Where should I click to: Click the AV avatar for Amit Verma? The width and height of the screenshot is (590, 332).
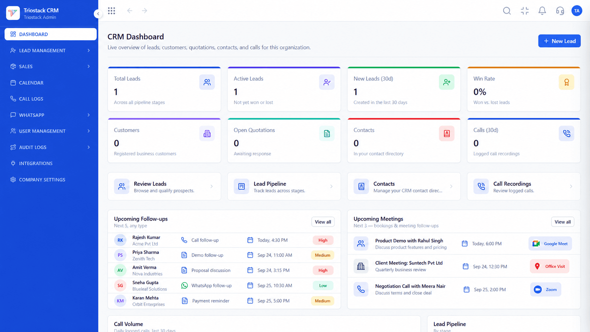(x=120, y=270)
